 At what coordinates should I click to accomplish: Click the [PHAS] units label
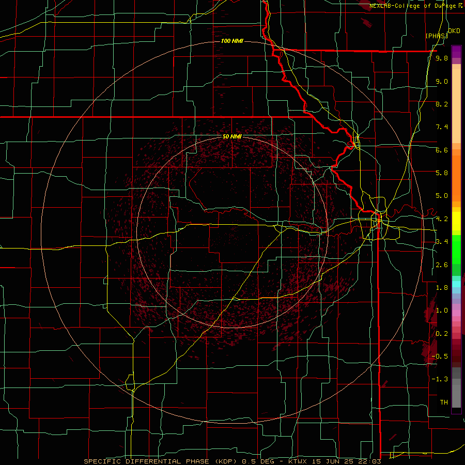pos(436,36)
